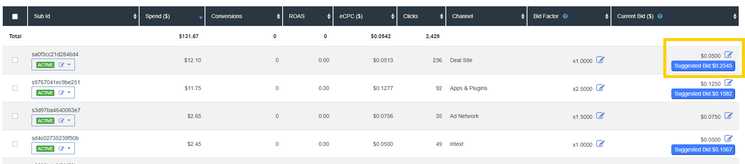Screen dimensions: 745x164
Task: Edit bid factor for Deal Site row
Action: click(x=600, y=60)
